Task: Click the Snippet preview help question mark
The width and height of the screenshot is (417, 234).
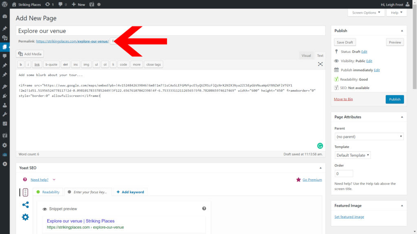Action: [204, 208]
